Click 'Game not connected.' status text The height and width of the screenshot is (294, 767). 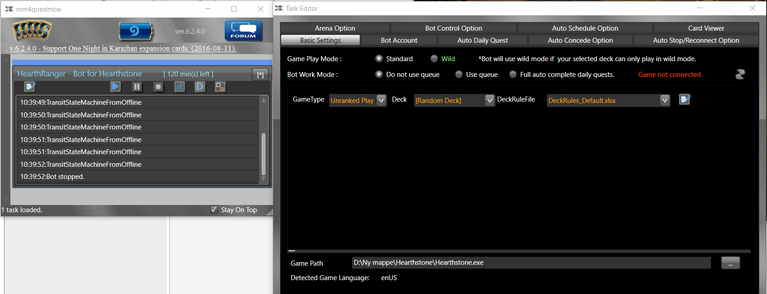(x=670, y=75)
